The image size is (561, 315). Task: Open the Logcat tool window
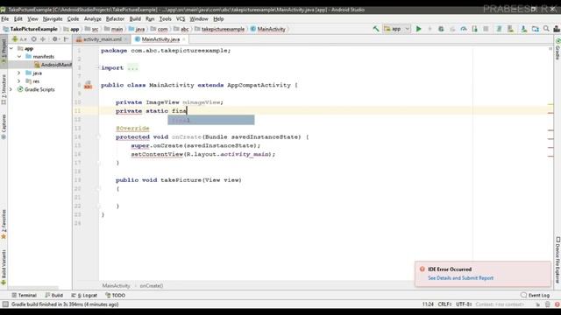point(84,296)
